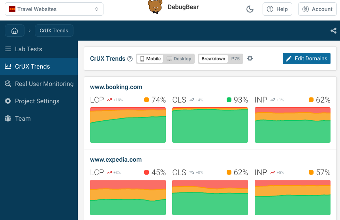Click red status dot beside 45%
340x220 pixels.
point(147,172)
